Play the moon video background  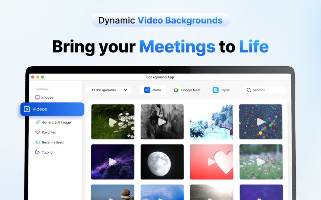pyautogui.click(x=162, y=162)
